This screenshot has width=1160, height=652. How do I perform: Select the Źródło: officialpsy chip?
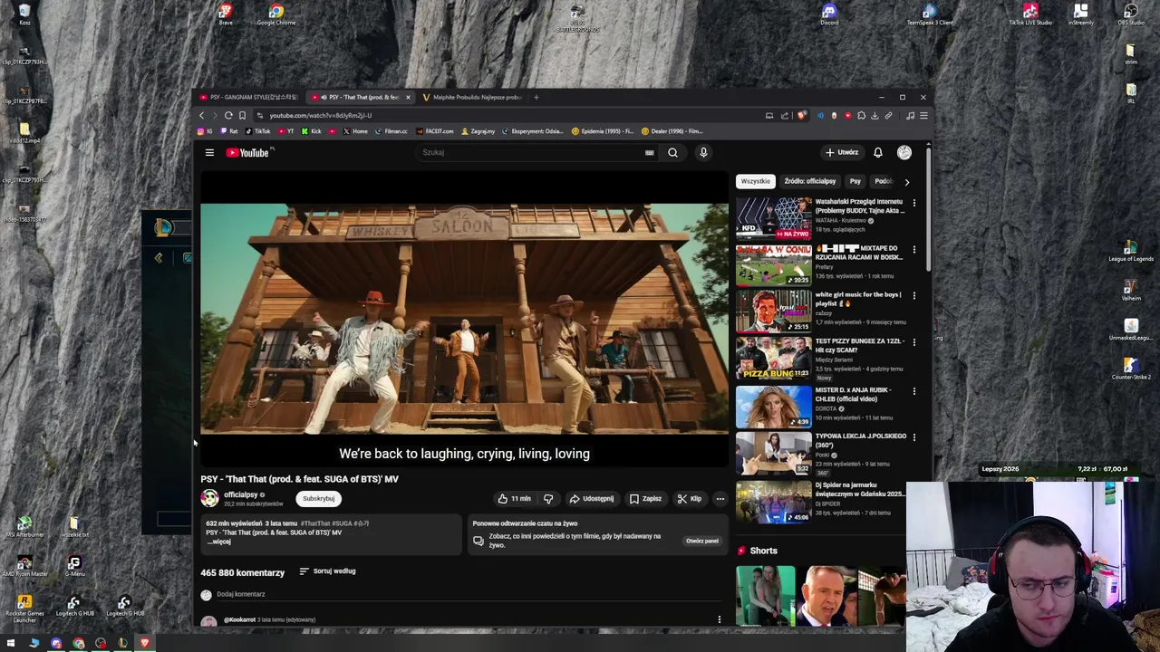(809, 181)
